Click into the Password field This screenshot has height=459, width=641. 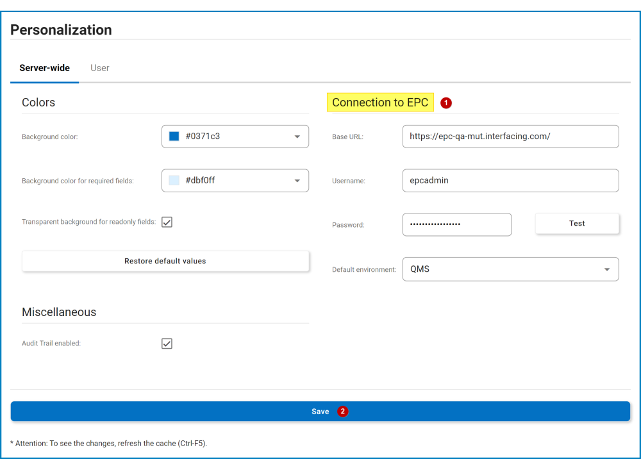pos(456,224)
